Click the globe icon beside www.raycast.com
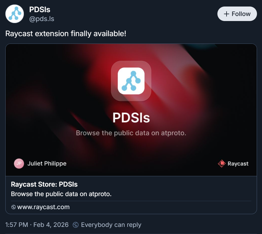 pos(13,207)
